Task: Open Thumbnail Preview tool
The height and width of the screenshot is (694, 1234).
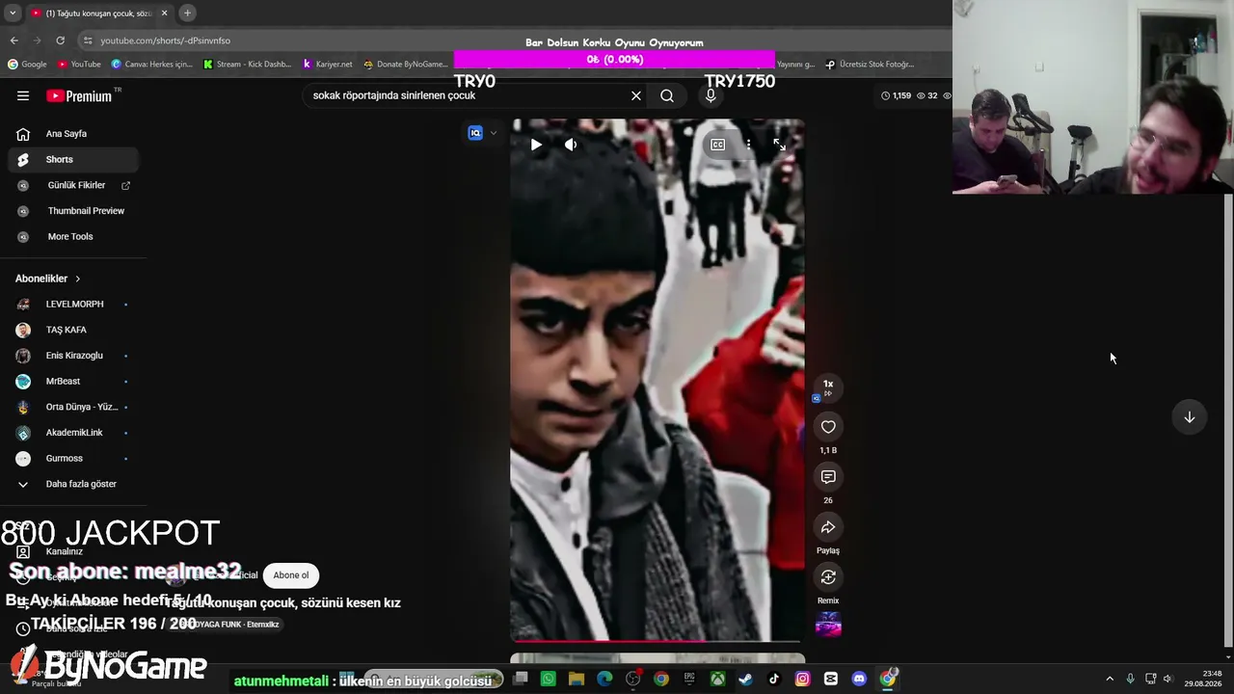Action: 73,211
